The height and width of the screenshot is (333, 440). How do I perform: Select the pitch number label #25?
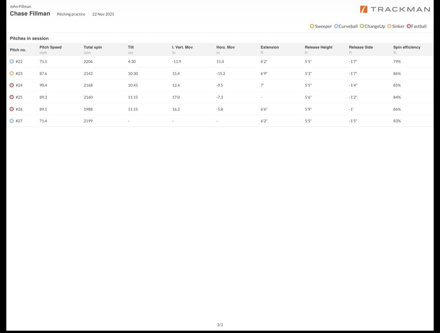coord(19,97)
